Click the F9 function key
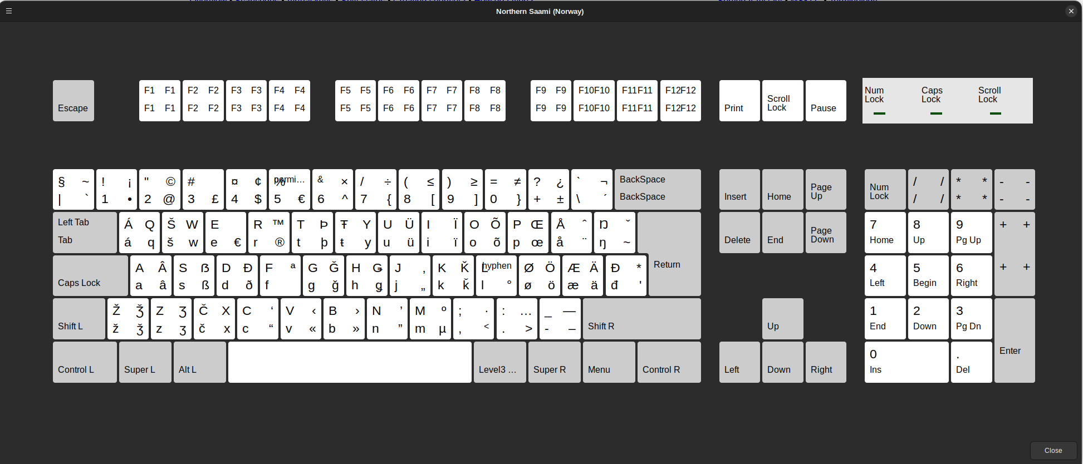 click(x=551, y=101)
